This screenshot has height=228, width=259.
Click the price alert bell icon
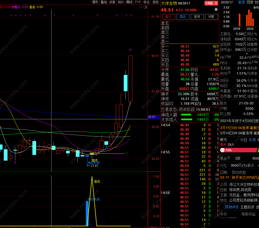click(x=216, y=10)
